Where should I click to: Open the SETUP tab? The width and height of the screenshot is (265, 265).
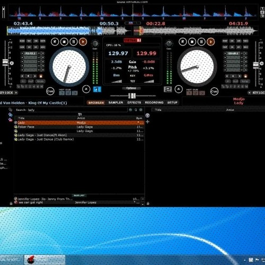tap(172, 103)
